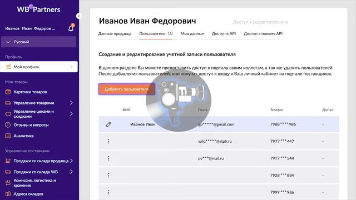This screenshot has width=356, height=200.
Task: Click the Почта column header
Action: click(202, 110)
